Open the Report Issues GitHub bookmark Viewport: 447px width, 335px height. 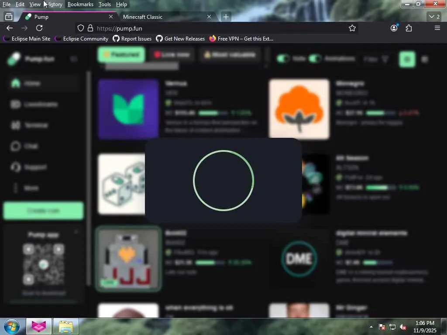tap(132, 39)
